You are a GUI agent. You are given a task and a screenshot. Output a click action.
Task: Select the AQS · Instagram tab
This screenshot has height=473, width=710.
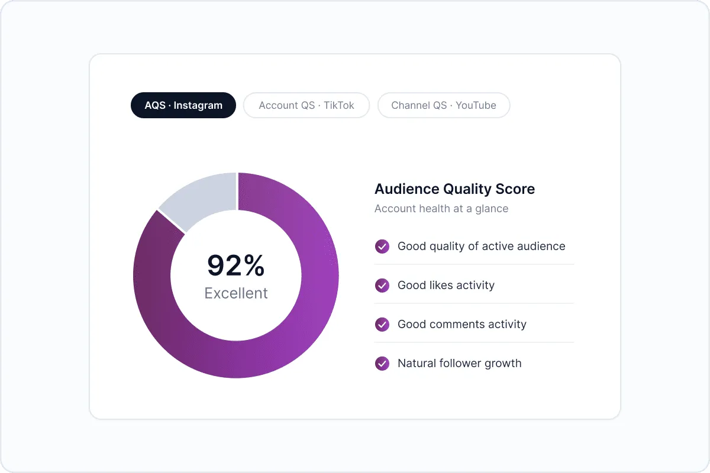pyautogui.click(x=183, y=105)
